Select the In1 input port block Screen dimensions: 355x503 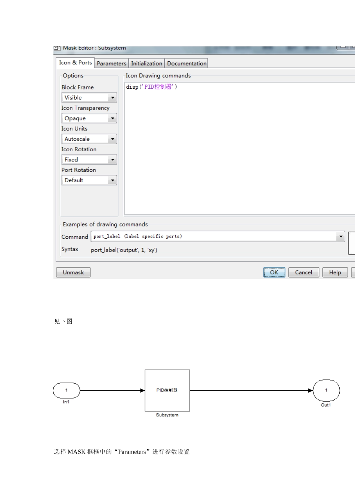pos(67,390)
